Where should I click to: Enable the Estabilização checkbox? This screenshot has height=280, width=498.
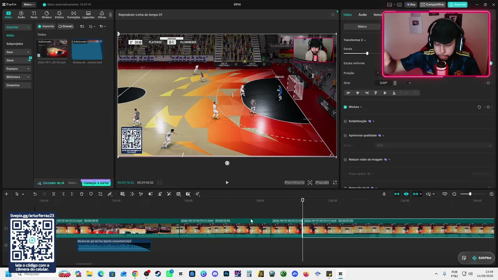tap(345, 121)
